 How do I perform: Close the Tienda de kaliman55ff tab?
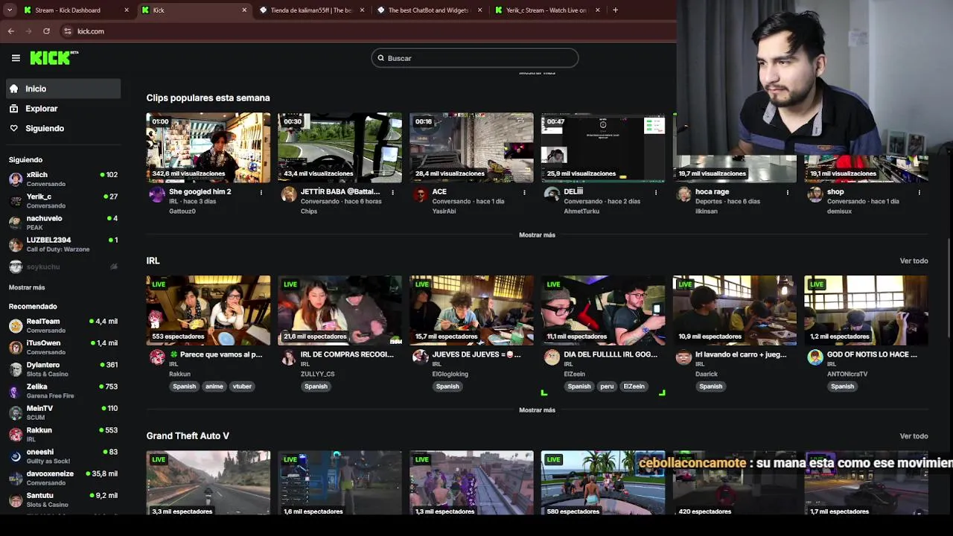pos(363,10)
